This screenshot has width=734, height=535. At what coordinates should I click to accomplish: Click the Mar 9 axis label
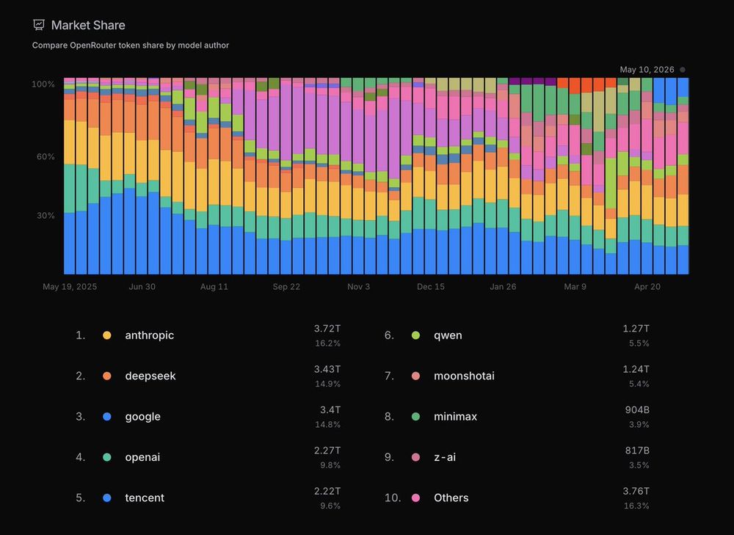coord(575,287)
